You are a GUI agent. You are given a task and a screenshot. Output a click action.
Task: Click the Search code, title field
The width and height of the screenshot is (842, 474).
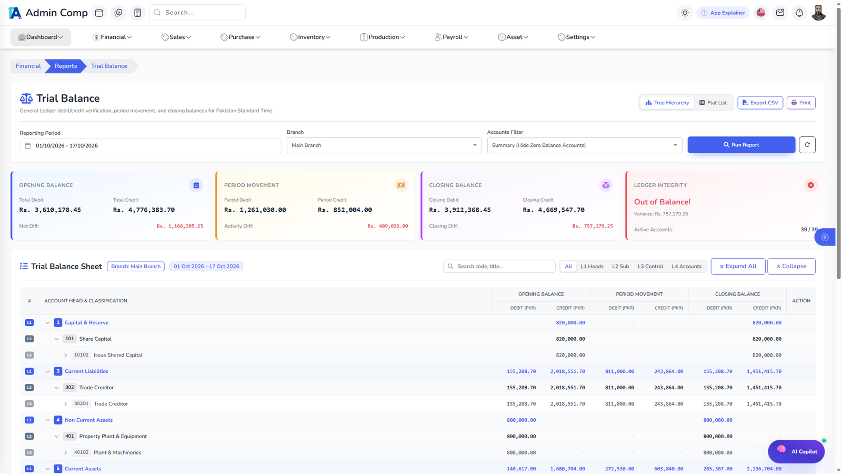click(499, 266)
